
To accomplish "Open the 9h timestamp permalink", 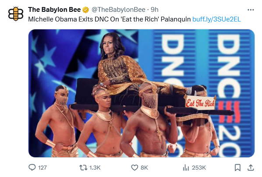I will coord(155,10).
